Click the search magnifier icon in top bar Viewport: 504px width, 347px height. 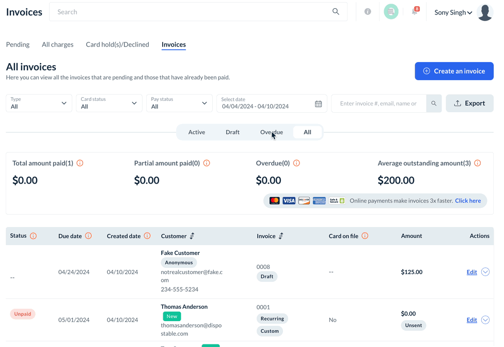336,11
